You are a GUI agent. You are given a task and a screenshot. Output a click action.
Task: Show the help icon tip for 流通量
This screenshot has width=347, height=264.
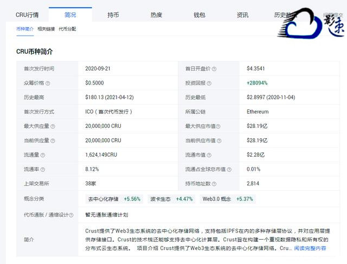click(42, 155)
